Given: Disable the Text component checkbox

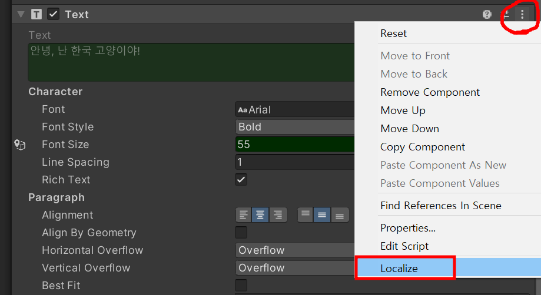Looking at the screenshot, I should [53, 15].
